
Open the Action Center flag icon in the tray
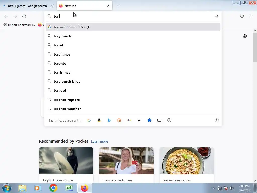[x=226, y=188]
